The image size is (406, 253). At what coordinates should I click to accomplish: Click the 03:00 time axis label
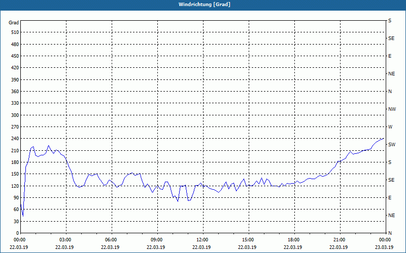[66, 240]
